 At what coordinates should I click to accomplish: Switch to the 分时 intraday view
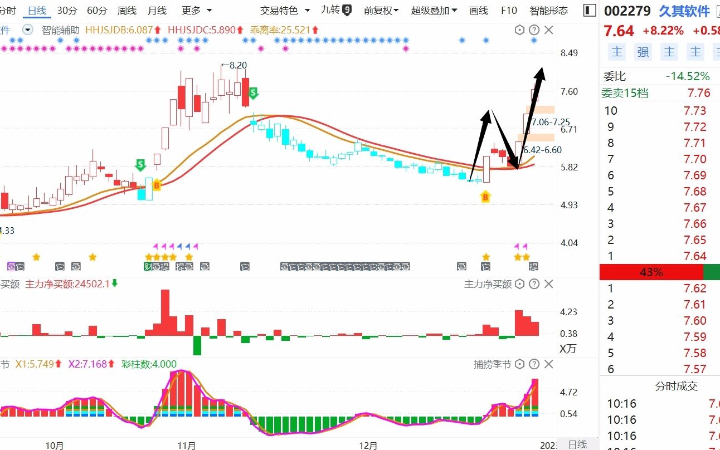coord(8,10)
